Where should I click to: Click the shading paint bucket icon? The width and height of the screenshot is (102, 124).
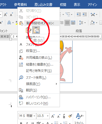[x=92, y=23]
